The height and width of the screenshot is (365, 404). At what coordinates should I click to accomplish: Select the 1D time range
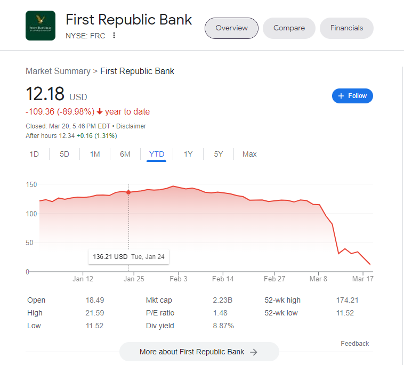point(34,154)
